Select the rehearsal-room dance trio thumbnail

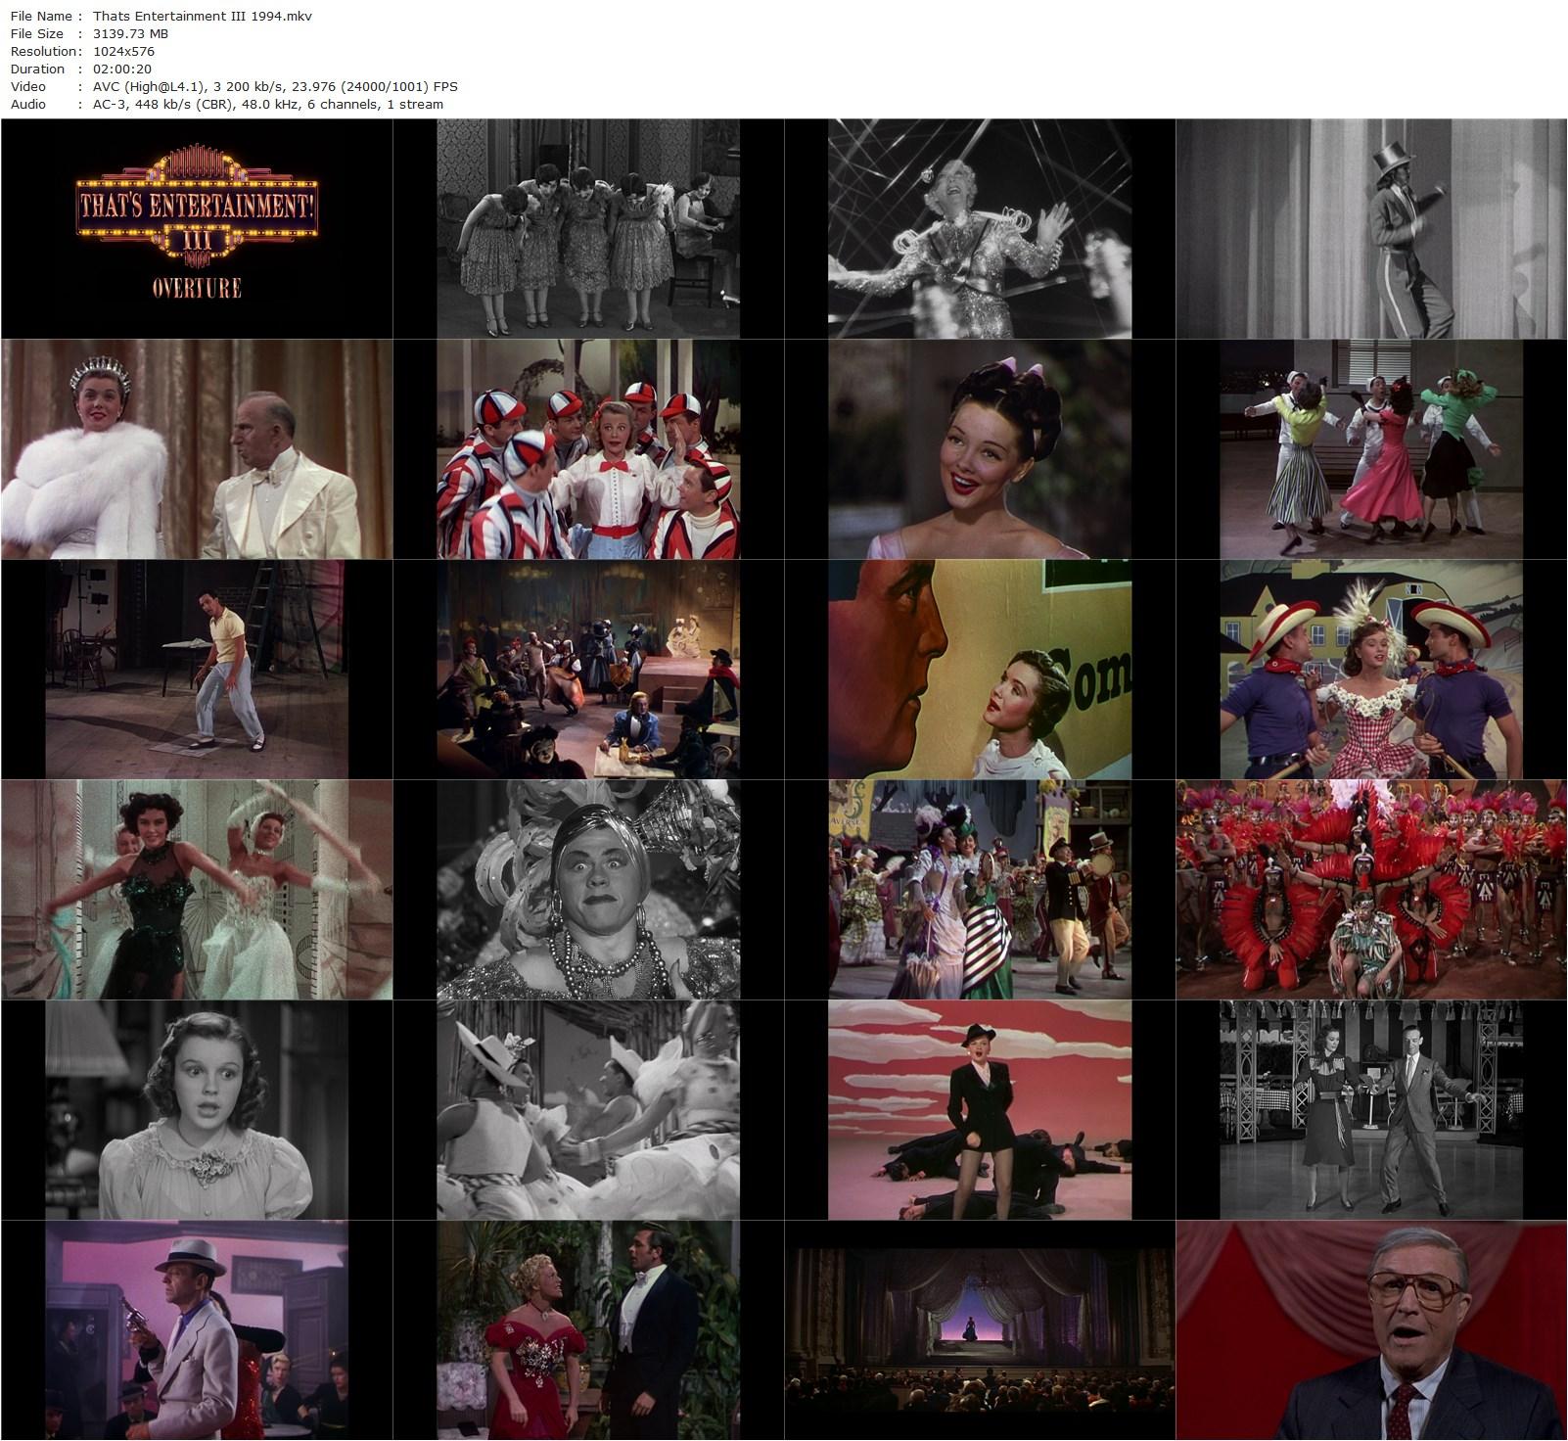(1370, 445)
